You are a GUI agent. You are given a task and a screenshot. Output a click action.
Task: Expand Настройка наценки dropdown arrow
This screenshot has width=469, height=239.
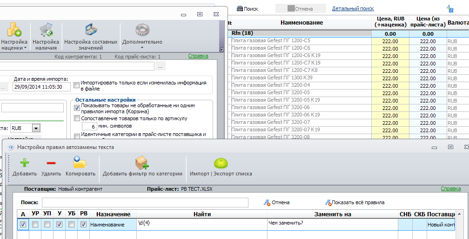(x=26, y=47)
